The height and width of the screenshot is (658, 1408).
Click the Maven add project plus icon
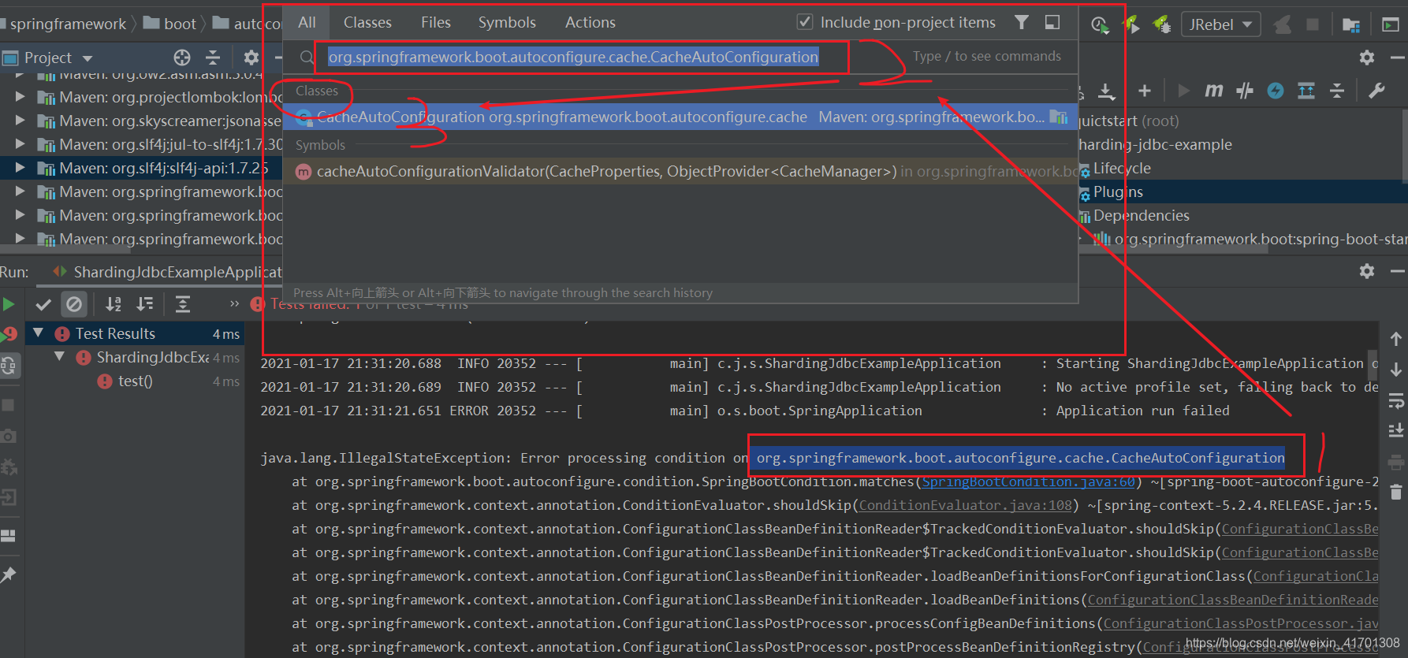[x=1145, y=91]
